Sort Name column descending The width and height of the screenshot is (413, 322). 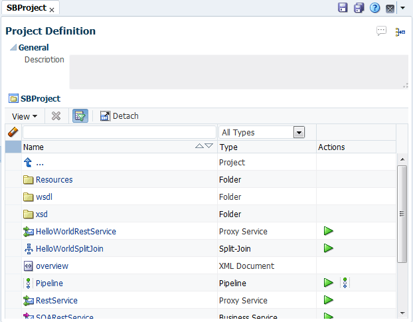[208, 146]
